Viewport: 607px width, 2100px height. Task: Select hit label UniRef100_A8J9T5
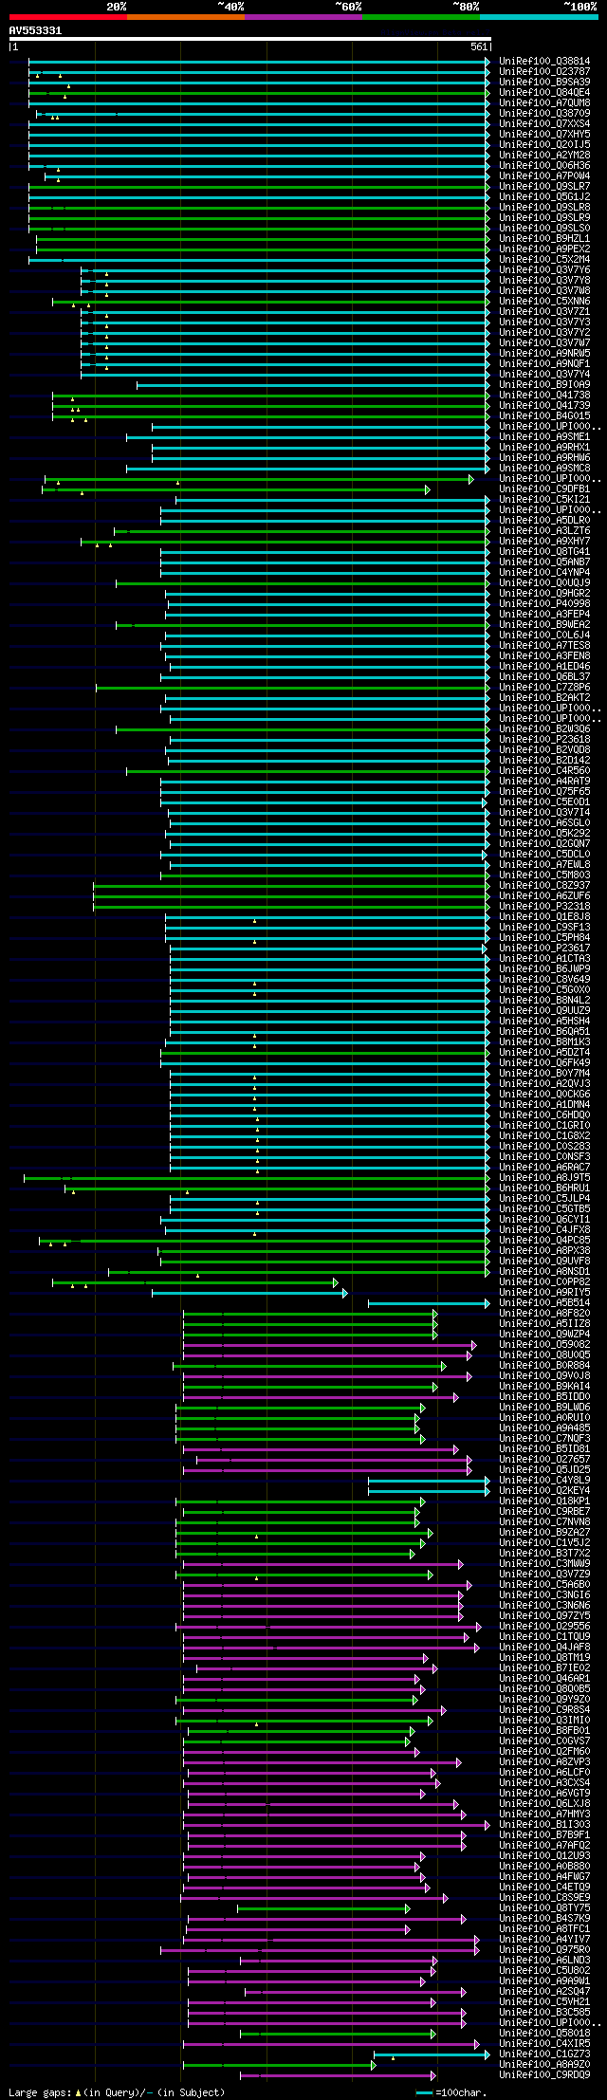pos(544,1178)
